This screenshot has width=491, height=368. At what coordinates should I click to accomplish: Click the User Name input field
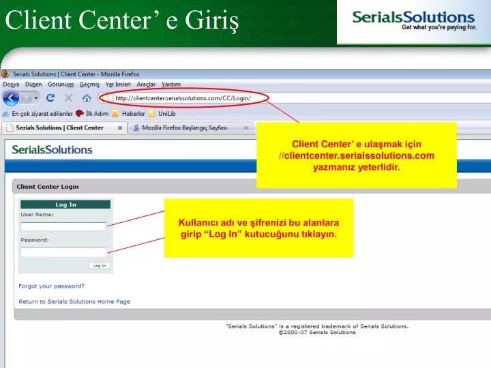point(63,226)
